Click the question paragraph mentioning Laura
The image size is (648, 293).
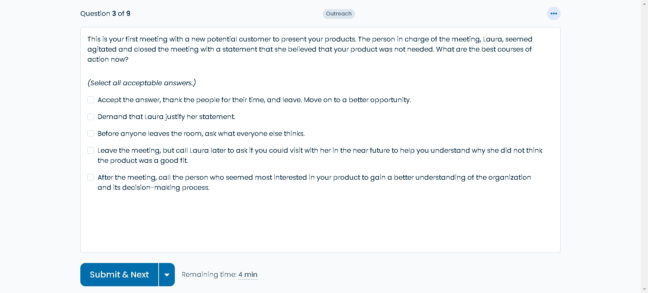[310, 49]
